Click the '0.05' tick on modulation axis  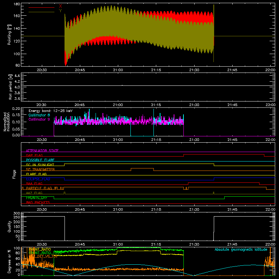(x=16, y=129)
